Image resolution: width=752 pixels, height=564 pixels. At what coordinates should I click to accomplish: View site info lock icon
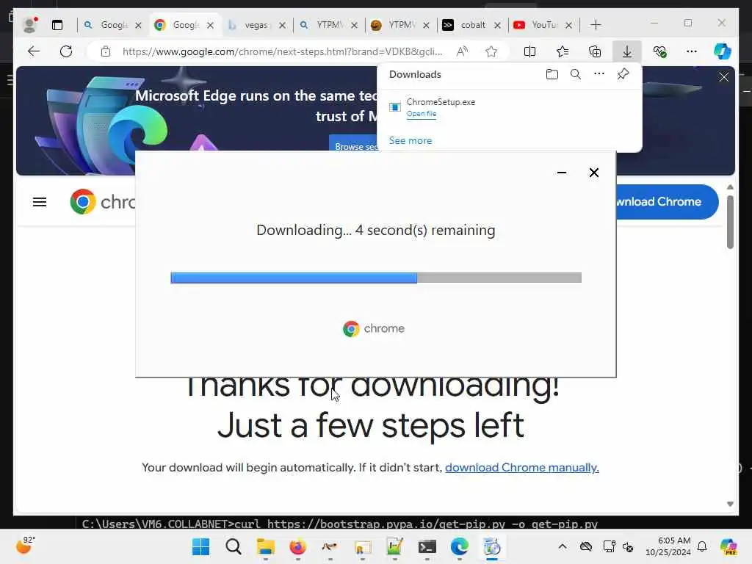click(x=106, y=51)
